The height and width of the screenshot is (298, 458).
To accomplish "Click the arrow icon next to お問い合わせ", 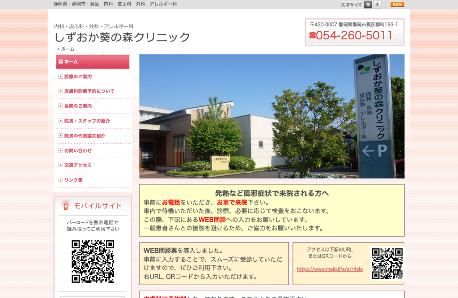I will click(60, 150).
